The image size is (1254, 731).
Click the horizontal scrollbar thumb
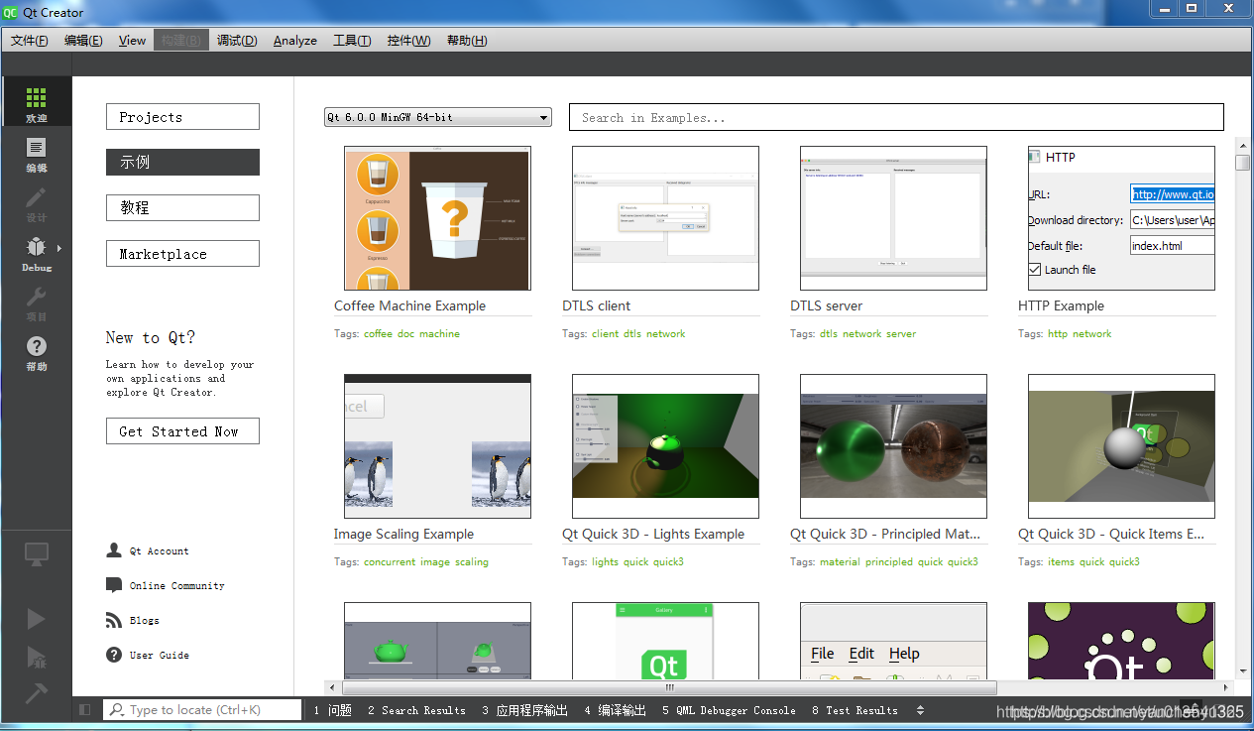click(x=669, y=686)
